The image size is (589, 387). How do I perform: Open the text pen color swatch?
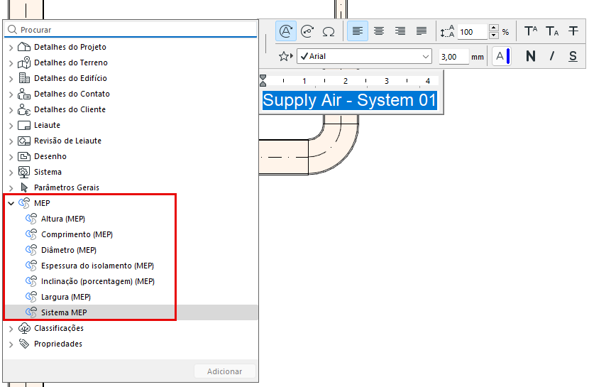point(502,56)
